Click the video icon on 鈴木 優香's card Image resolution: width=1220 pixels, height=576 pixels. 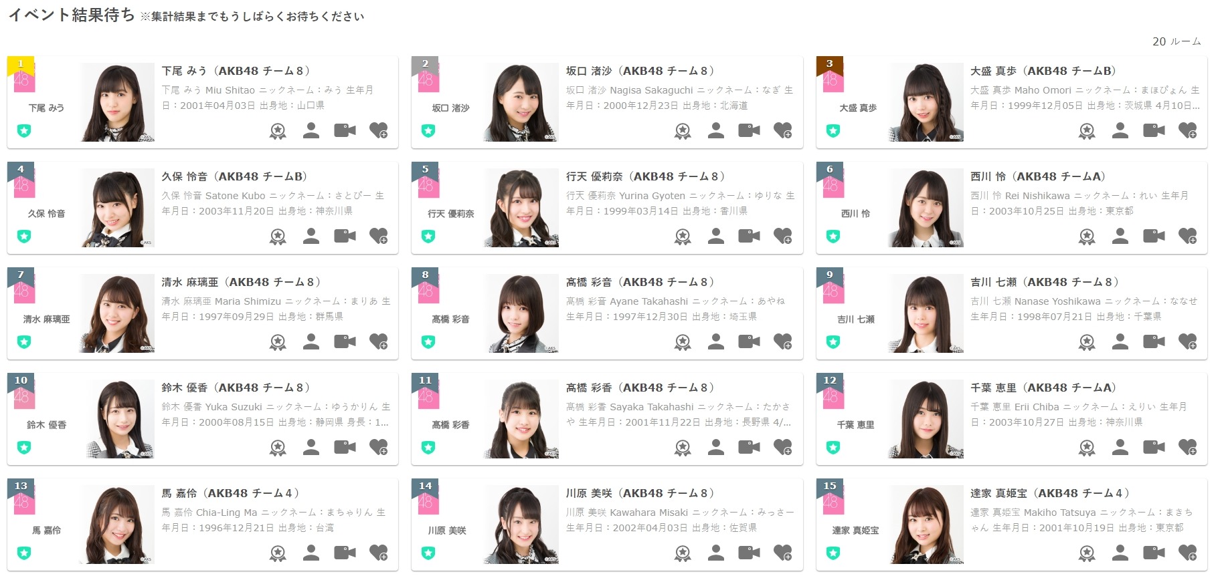click(x=345, y=447)
